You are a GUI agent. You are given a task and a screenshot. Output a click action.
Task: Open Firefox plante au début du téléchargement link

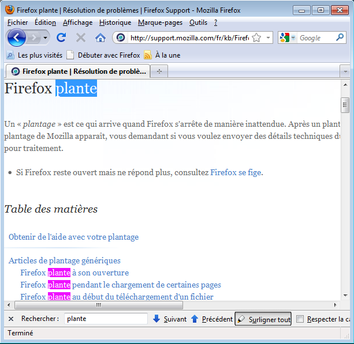117,297
